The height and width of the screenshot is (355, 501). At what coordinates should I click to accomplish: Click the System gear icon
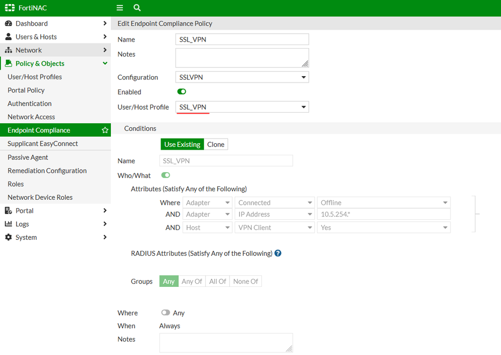pyautogui.click(x=9, y=237)
